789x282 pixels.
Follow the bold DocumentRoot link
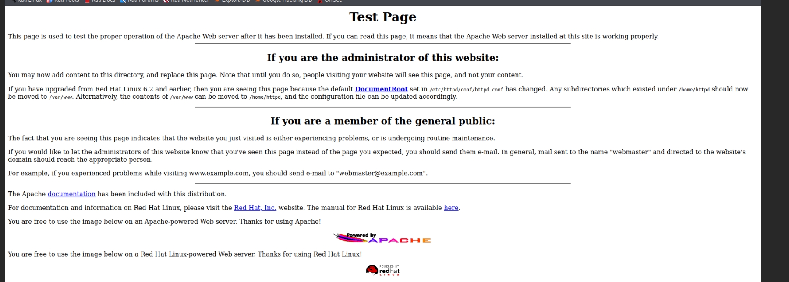pos(381,89)
